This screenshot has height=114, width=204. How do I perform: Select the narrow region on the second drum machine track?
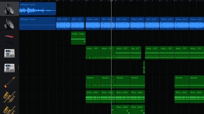point(144,67)
